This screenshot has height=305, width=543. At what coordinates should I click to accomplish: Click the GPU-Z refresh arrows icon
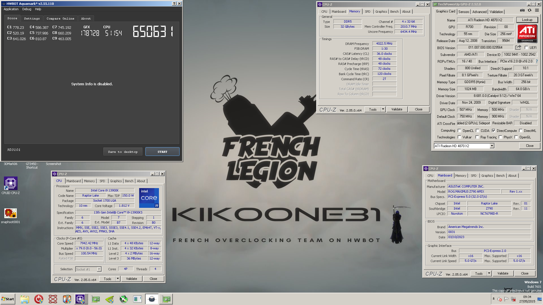(x=529, y=10)
